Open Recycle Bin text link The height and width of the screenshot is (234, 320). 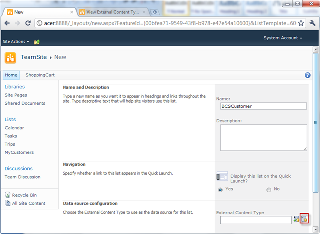pos(24,195)
